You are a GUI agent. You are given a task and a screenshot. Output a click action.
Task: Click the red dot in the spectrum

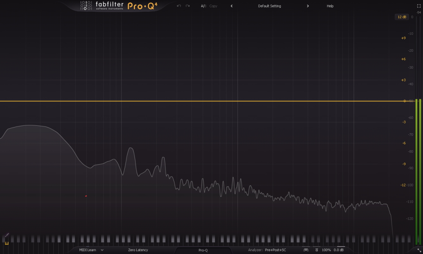coord(86,196)
